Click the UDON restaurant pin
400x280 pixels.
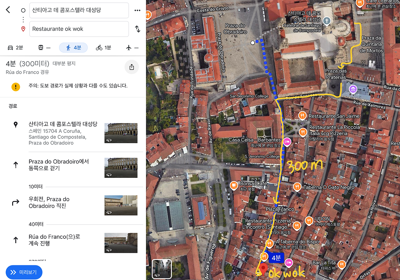tap(309, 221)
